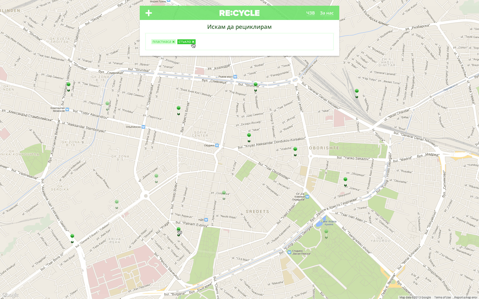Screen dimensions: 479x299
Task: Remove the стъкло tag
Action: [x=193, y=42]
